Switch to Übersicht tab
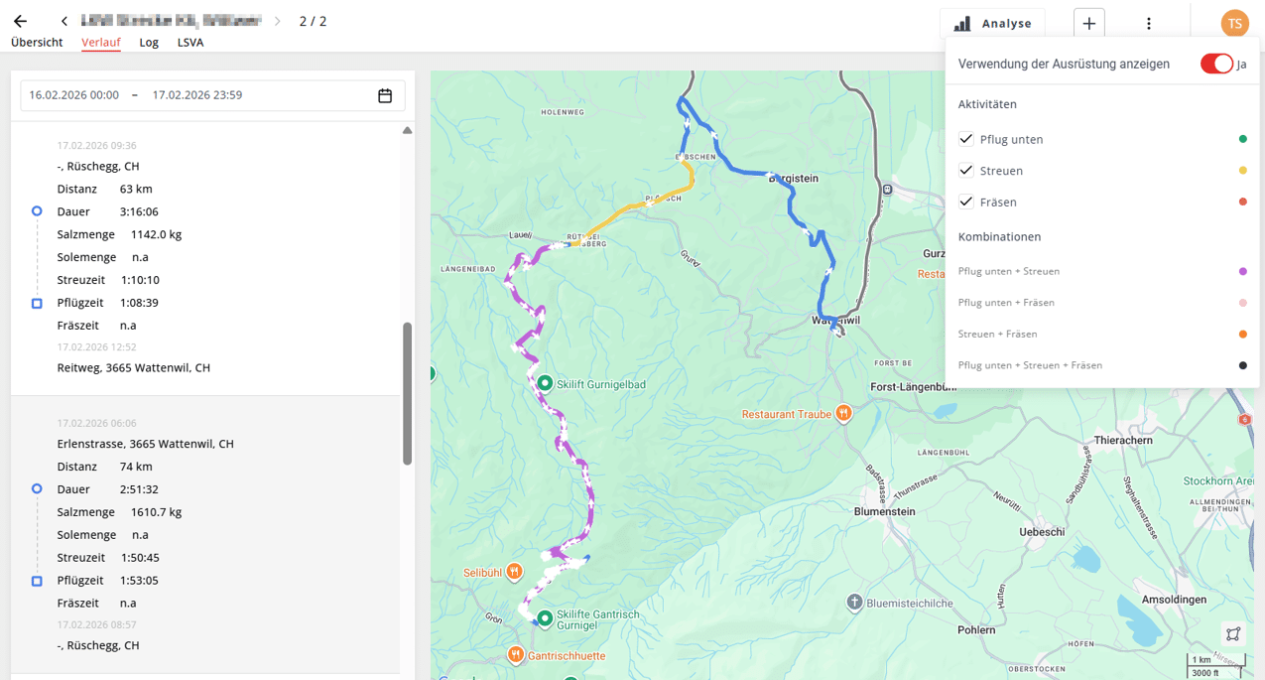Viewport: 1265px width, 680px height. point(37,43)
